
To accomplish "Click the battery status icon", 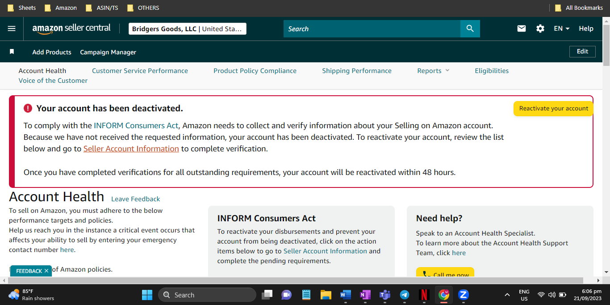I will [563, 295].
